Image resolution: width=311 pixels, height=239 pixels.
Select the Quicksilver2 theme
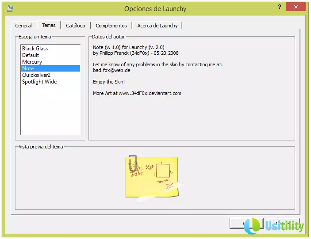click(36, 75)
